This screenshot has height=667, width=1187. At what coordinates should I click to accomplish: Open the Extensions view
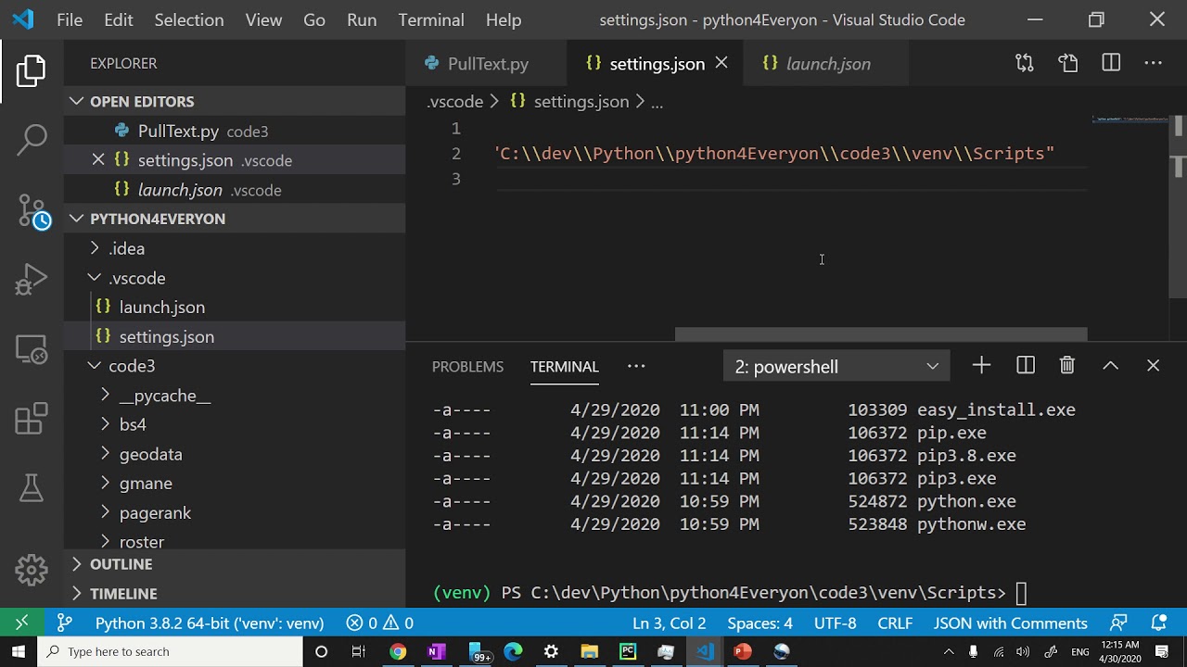click(x=32, y=419)
